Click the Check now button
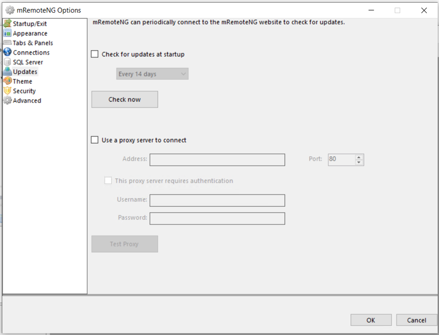The image size is (439, 335). click(x=125, y=99)
